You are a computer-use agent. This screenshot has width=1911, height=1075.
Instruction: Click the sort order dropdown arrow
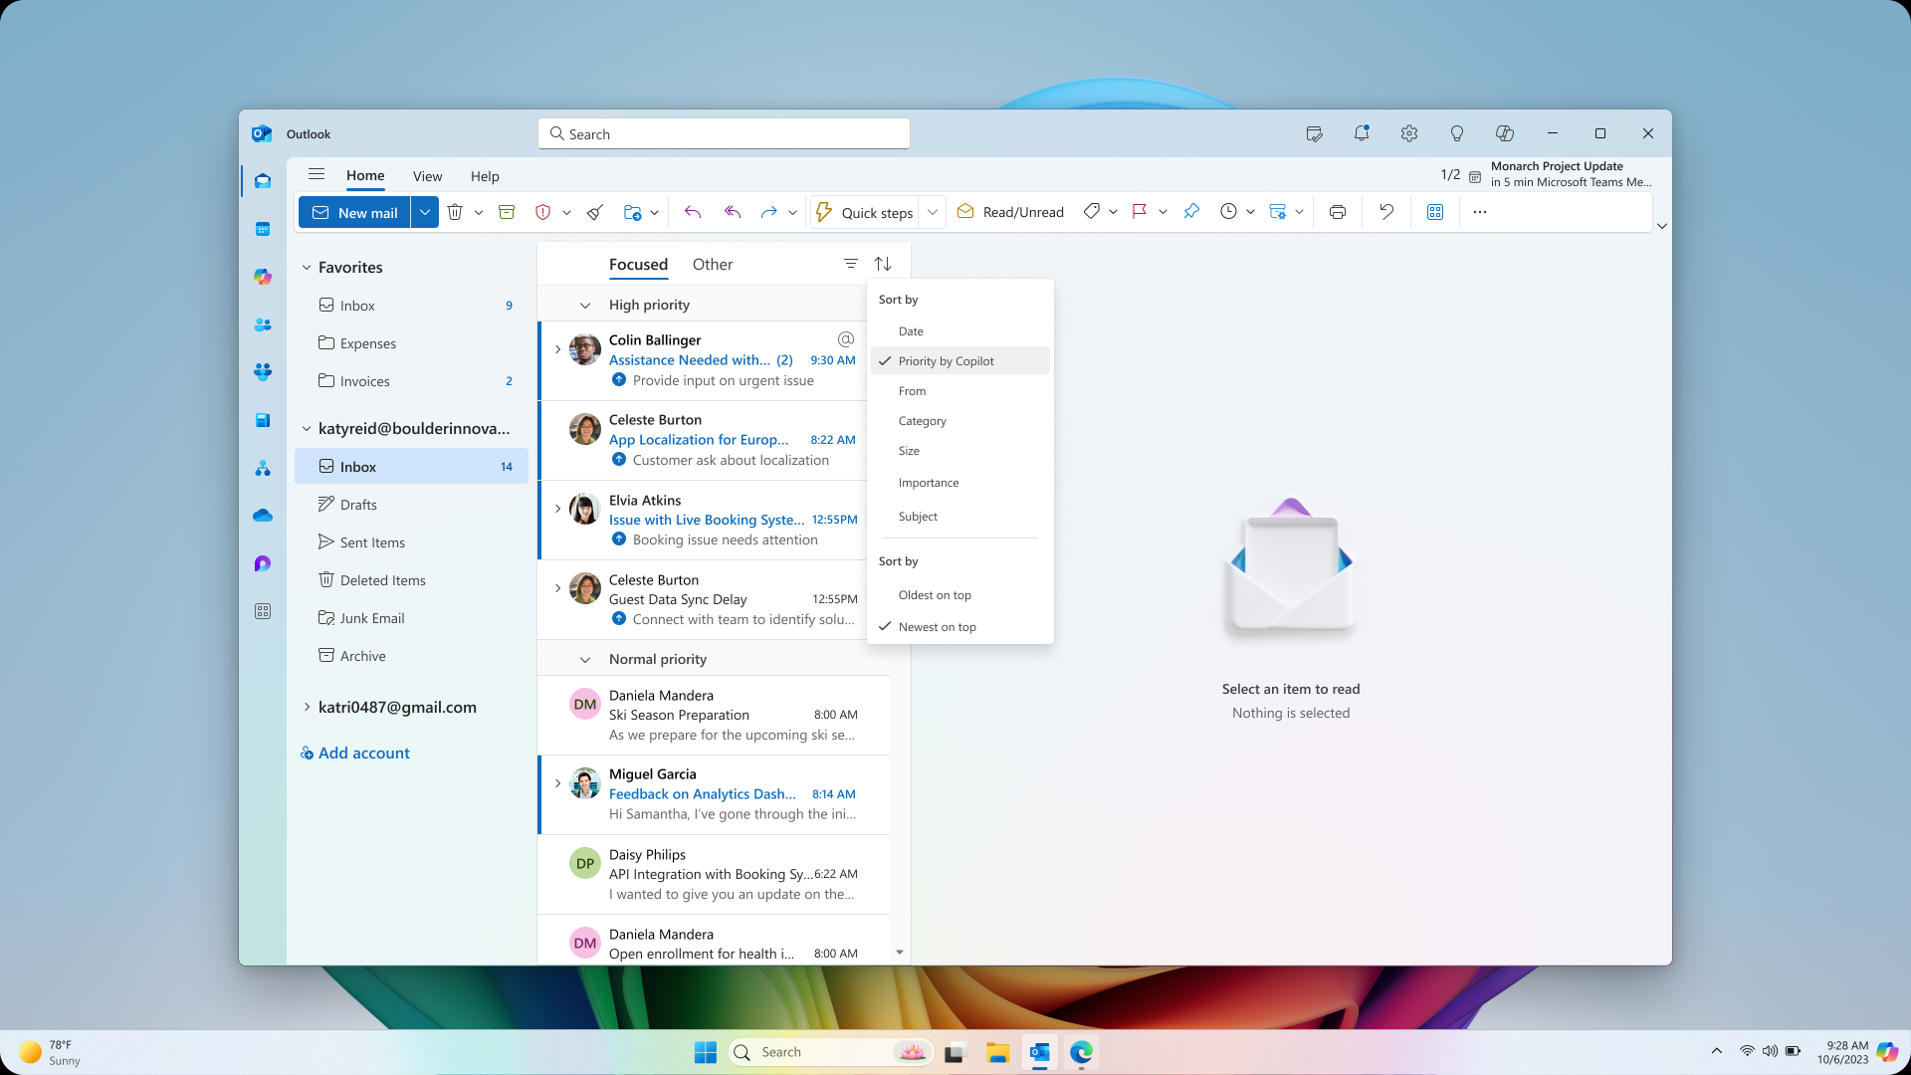point(883,263)
